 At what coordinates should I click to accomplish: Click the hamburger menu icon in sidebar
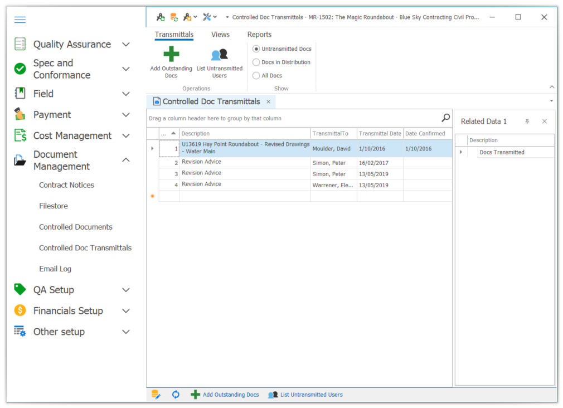pyautogui.click(x=20, y=20)
